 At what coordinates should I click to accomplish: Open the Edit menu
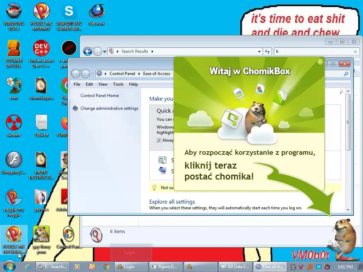tap(89, 84)
